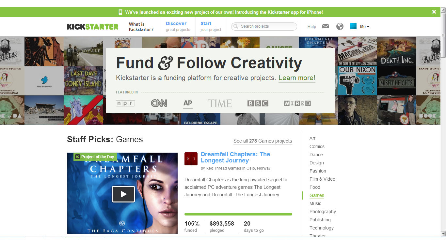This screenshot has height=250, width=446.
Task: Click the search magnifier icon
Action: click(236, 26)
